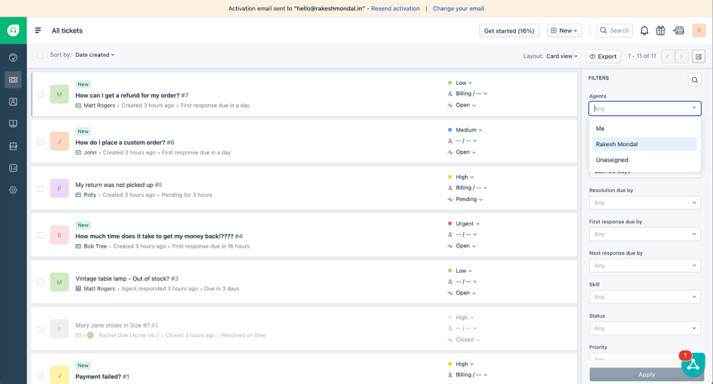Change Open status on ticket #6
The height and width of the screenshot is (384, 713).
click(462, 152)
